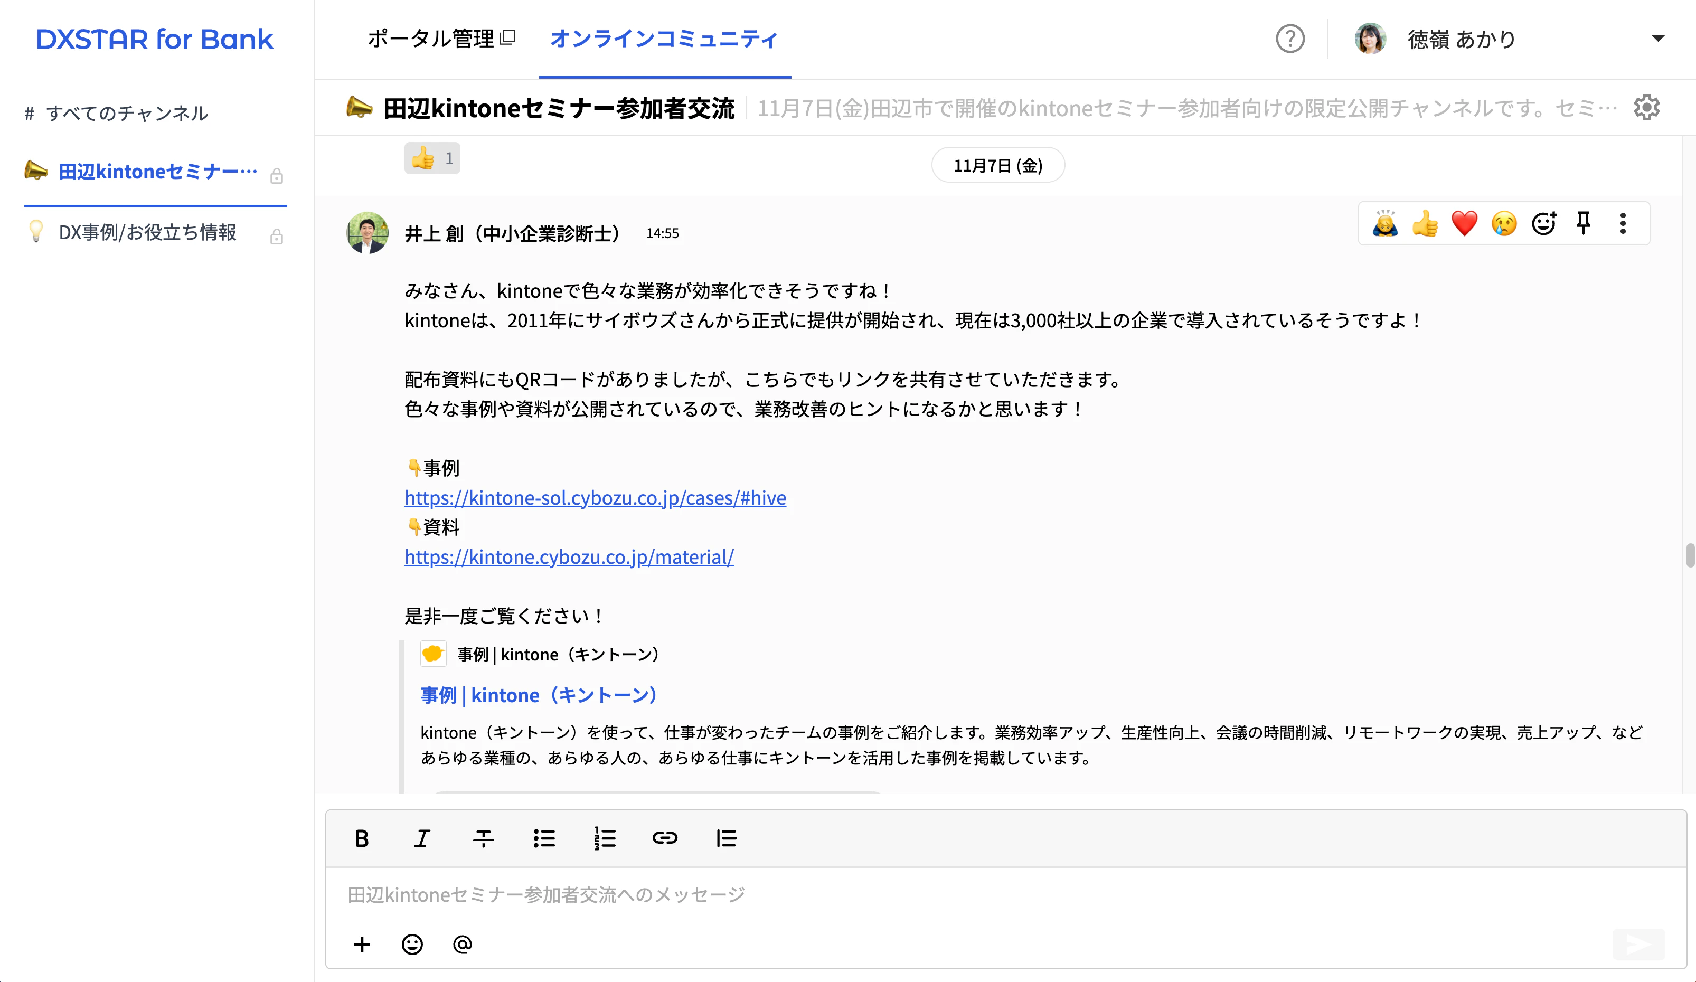This screenshot has width=1696, height=982.
Task: React with the crying face emoji
Action: click(x=1504, y=223)
